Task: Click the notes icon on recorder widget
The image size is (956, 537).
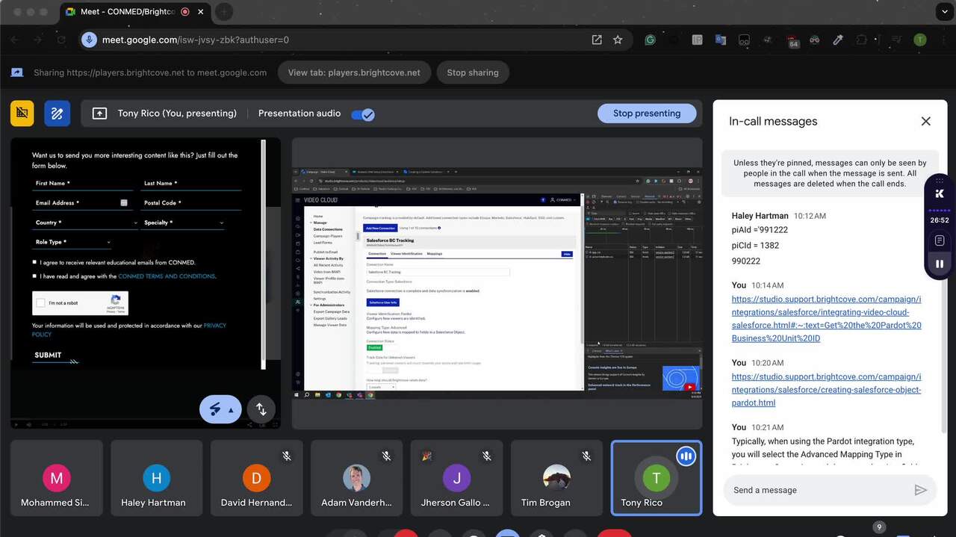Action: pyautogui.click(x=940, y=241)
